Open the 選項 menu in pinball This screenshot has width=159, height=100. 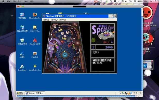pos(54,20)
